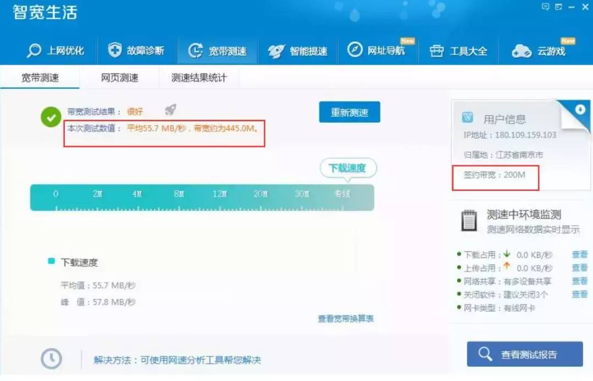Select the 宽带测速 navigation item

[217, 51]
